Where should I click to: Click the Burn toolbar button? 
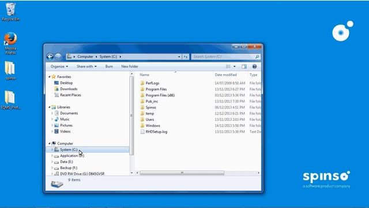coord(109,66)
